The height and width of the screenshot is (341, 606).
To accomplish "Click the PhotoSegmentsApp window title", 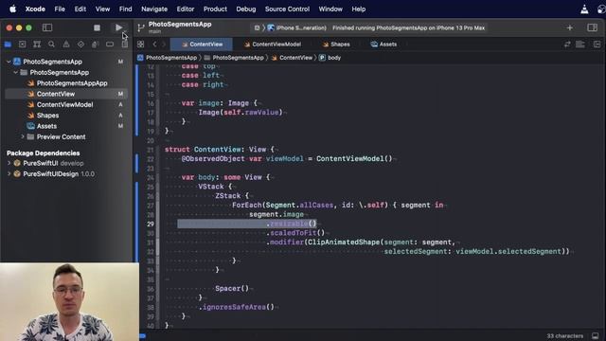I will pos(180,25).
